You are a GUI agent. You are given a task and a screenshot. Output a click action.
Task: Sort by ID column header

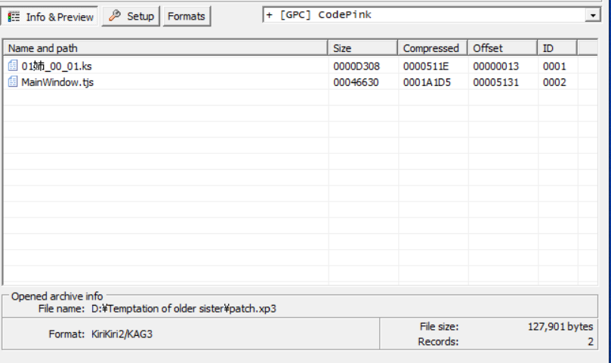click(x=557, y=48)
